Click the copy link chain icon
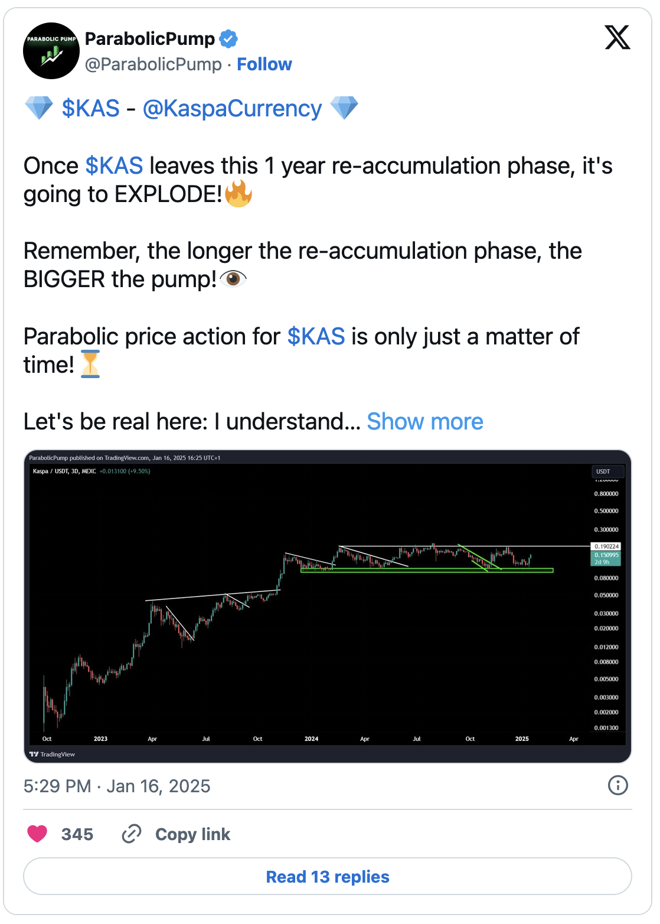 point(131,834)
